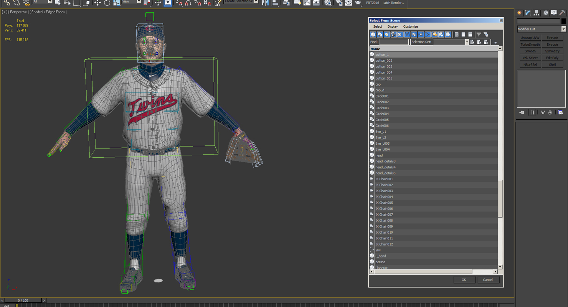Click TurboSmooth modifier button
This screenshot has height=307, width=568.
(530, 45)
